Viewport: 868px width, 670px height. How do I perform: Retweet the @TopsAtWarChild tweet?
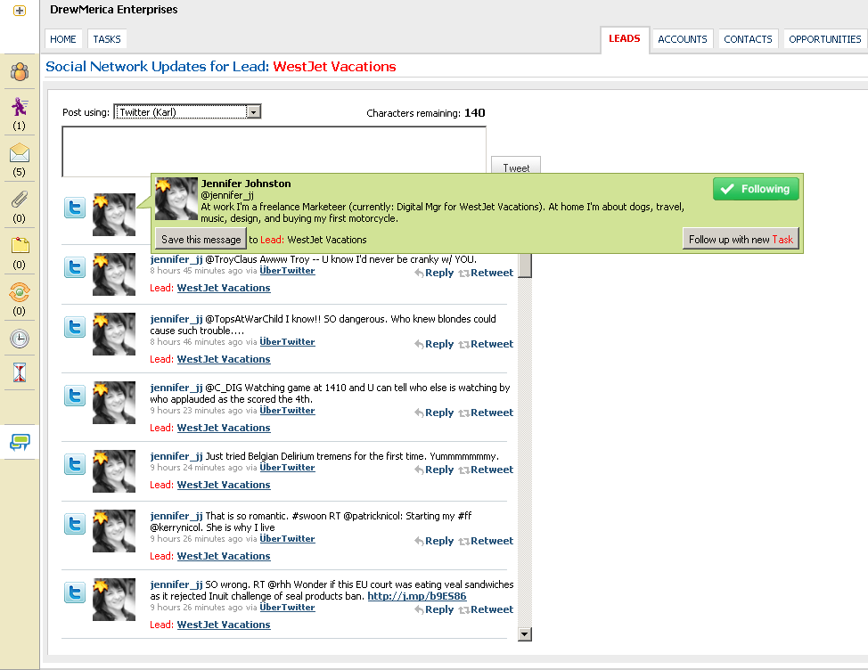click(486, 344)
